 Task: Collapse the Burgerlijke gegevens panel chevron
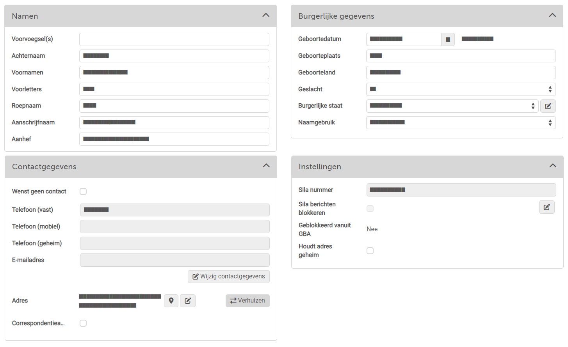point(552,15)
